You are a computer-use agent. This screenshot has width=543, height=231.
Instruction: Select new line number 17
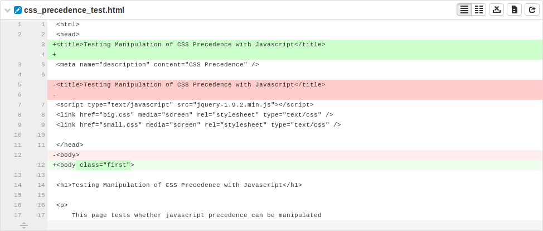click(x=41, y=215)
